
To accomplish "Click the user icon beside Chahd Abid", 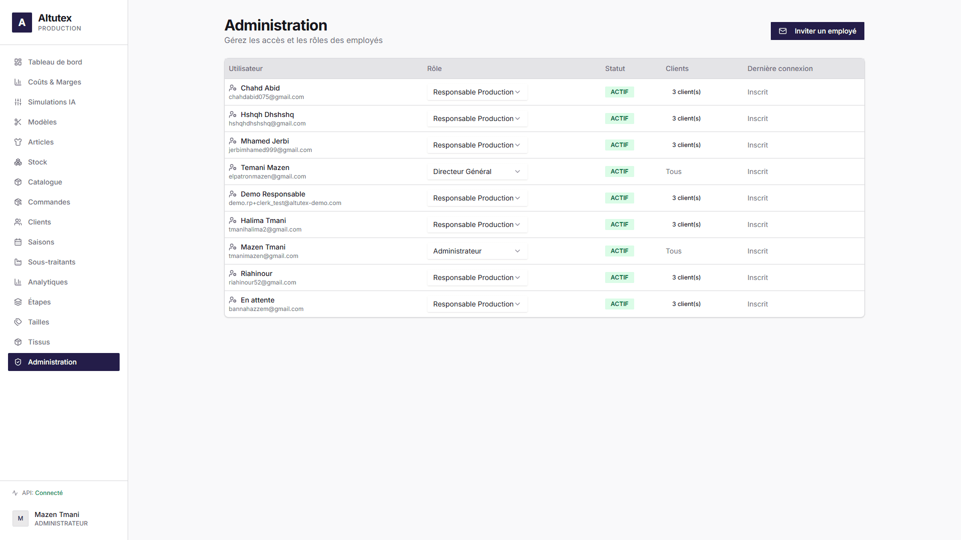I will pyautogui.click(x=233, y=88).
